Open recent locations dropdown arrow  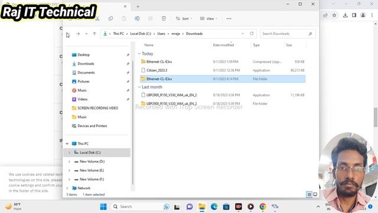click(86, 34)
